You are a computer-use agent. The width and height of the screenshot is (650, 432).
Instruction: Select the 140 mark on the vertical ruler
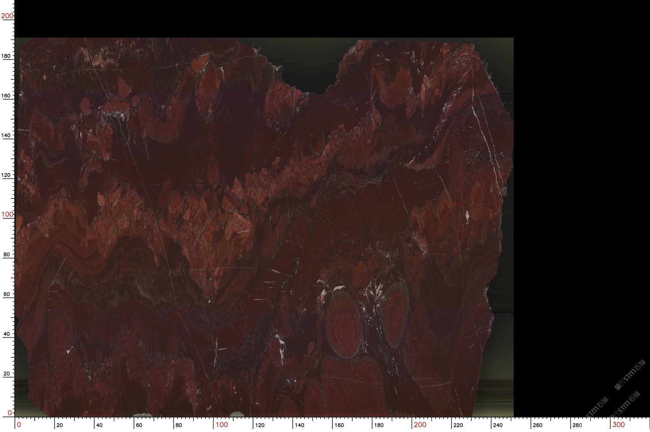[x=6, y=135]
